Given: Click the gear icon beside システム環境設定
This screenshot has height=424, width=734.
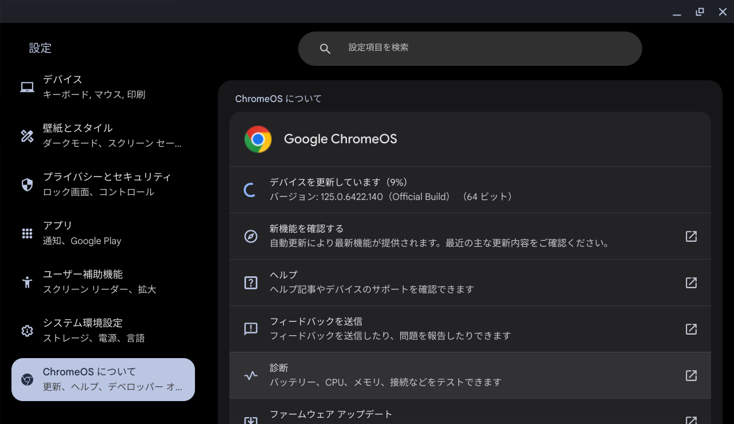Looking at the screenshot, I should click(x=26, y=330).
